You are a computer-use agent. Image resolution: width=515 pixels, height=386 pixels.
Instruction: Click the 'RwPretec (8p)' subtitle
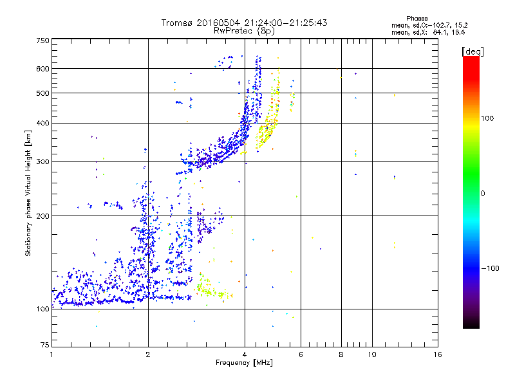(x=244, y=31)
